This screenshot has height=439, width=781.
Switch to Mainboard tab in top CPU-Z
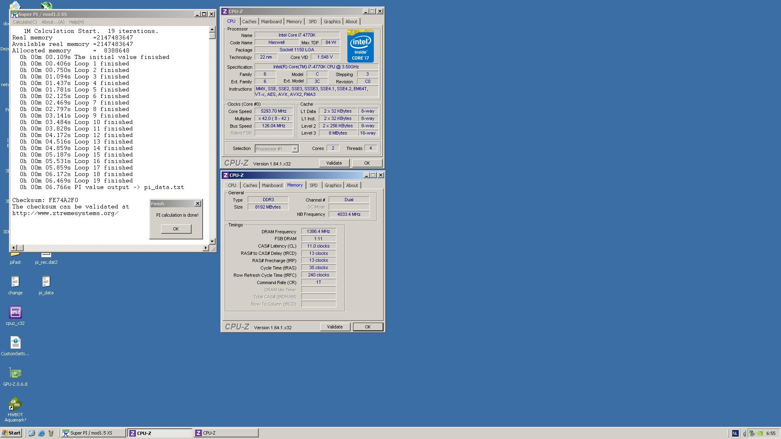(x=271, y=22)
